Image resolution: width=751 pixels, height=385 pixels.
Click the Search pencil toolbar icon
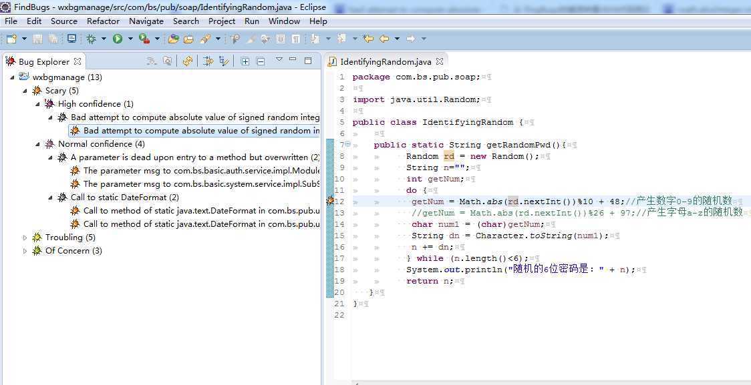206,39
